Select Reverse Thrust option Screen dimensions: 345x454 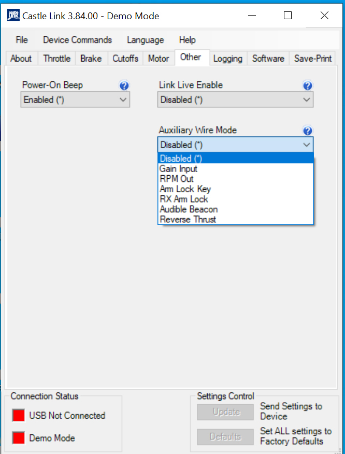point(188,219)
